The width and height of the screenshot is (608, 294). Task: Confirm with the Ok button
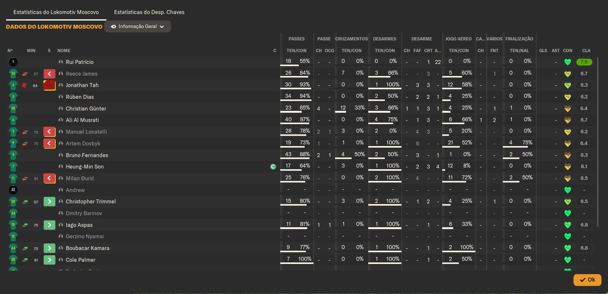tap(587, 280)
